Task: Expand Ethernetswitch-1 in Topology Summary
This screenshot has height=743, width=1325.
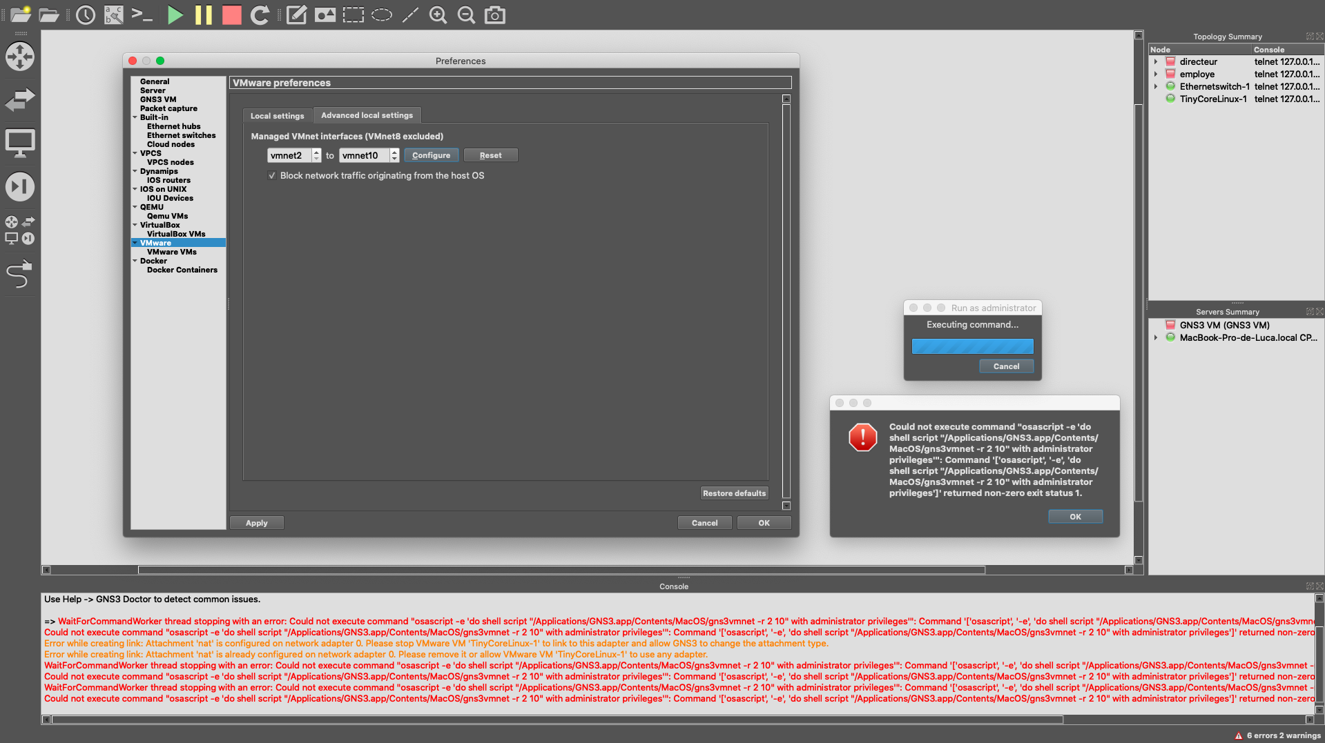Action: tap(1156, 87)
